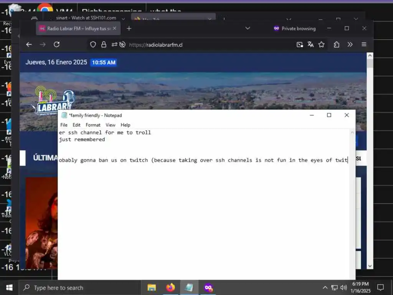The width and height of the screenshot is (393, 295).
Task: Click the 'just remembered' line in Notepad
Action: (82, 139)
